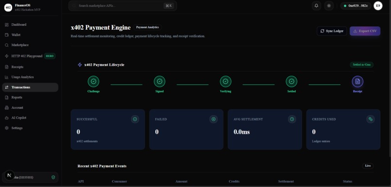
Task: Click the Receipts document icon
Action: (7, 67)
